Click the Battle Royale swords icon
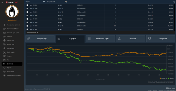Viewport: 176px width, 91px height. pos(4,52)
